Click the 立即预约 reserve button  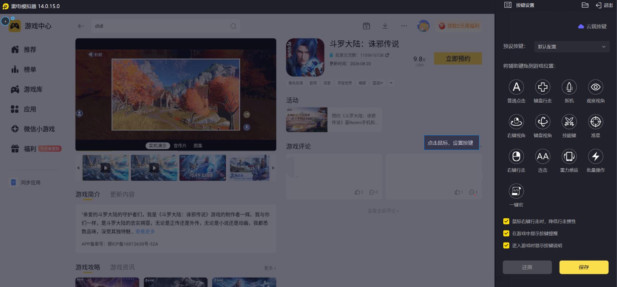(x=458, y=58)
